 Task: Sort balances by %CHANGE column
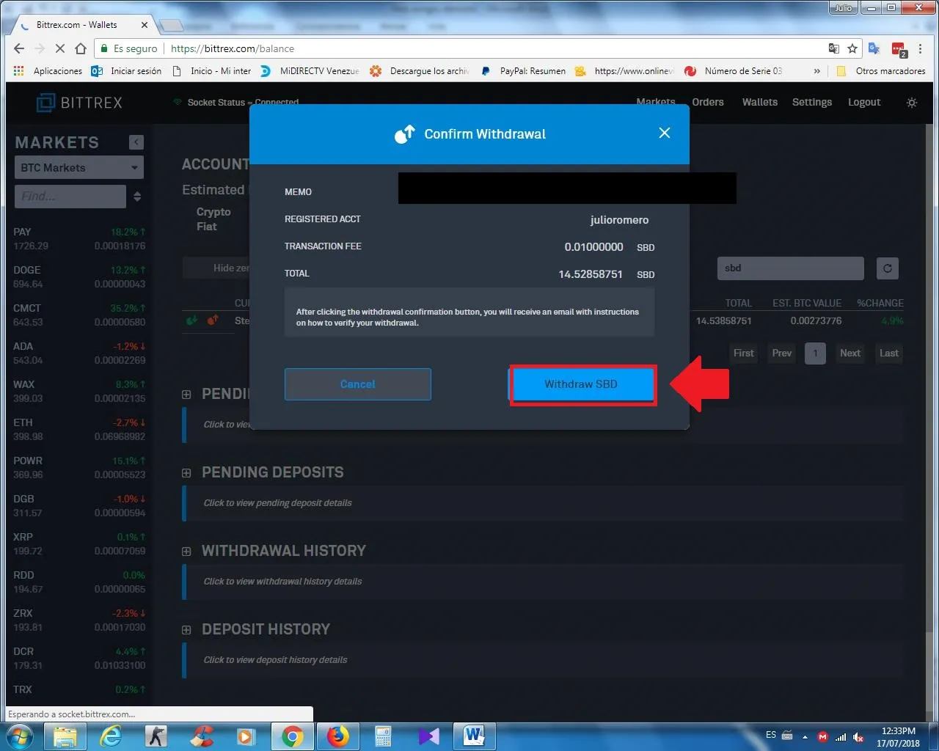(x=880, y=303)
